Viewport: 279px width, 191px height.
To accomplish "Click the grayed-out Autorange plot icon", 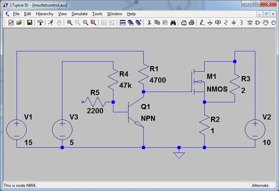I will pos(104,23).
